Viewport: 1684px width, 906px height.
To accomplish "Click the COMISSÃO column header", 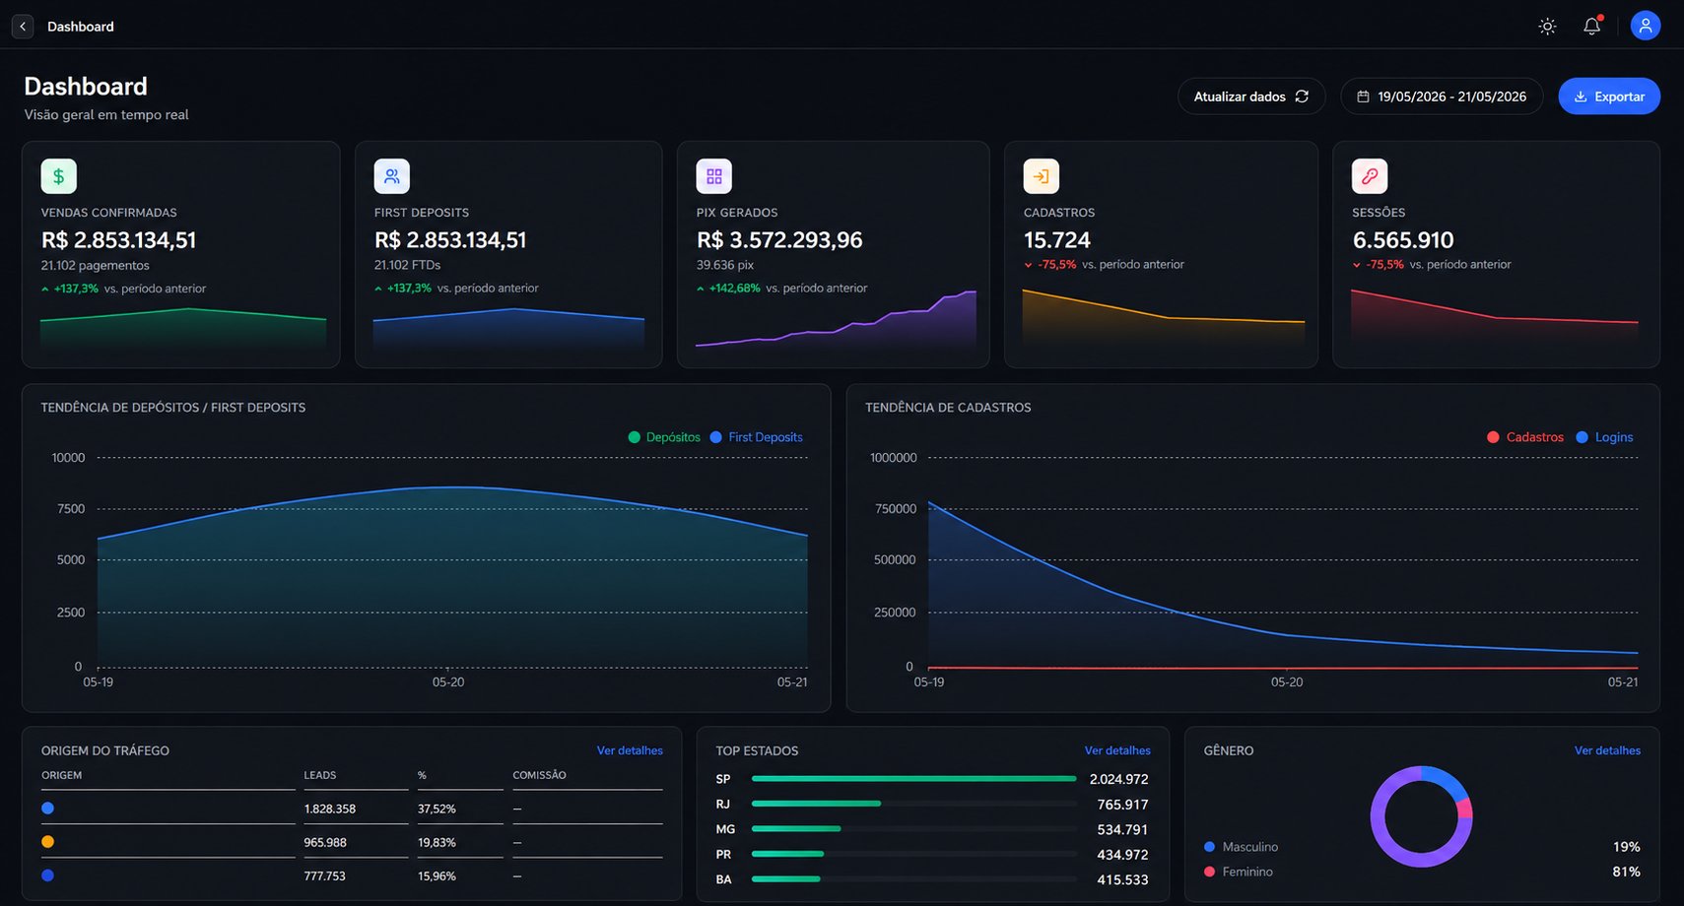I will click(x=539, y=775).
